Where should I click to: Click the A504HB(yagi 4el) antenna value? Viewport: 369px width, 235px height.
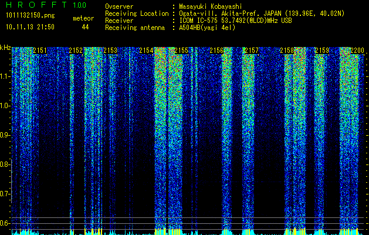[x=207, y=28]
